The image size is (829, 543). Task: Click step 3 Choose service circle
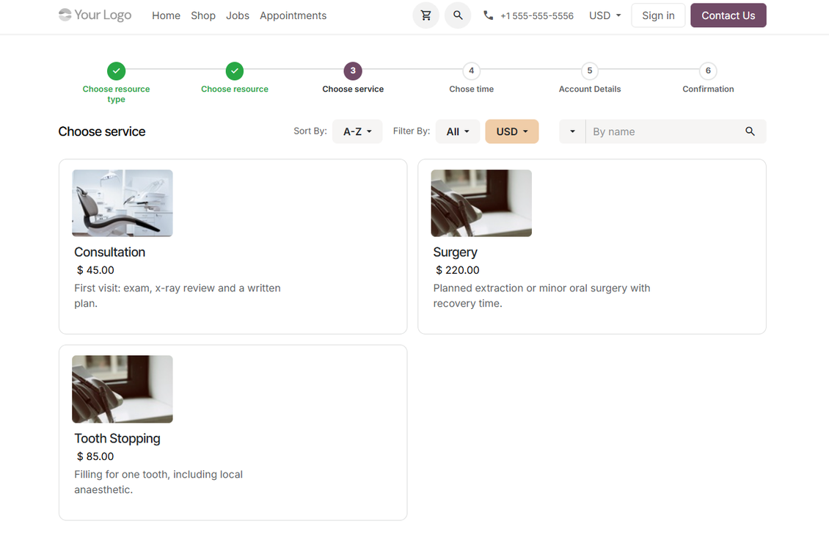click(353, 71)
